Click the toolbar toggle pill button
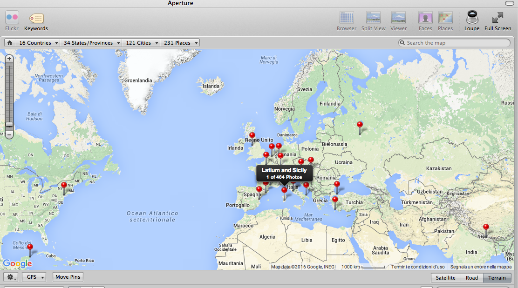 [510, 3]
